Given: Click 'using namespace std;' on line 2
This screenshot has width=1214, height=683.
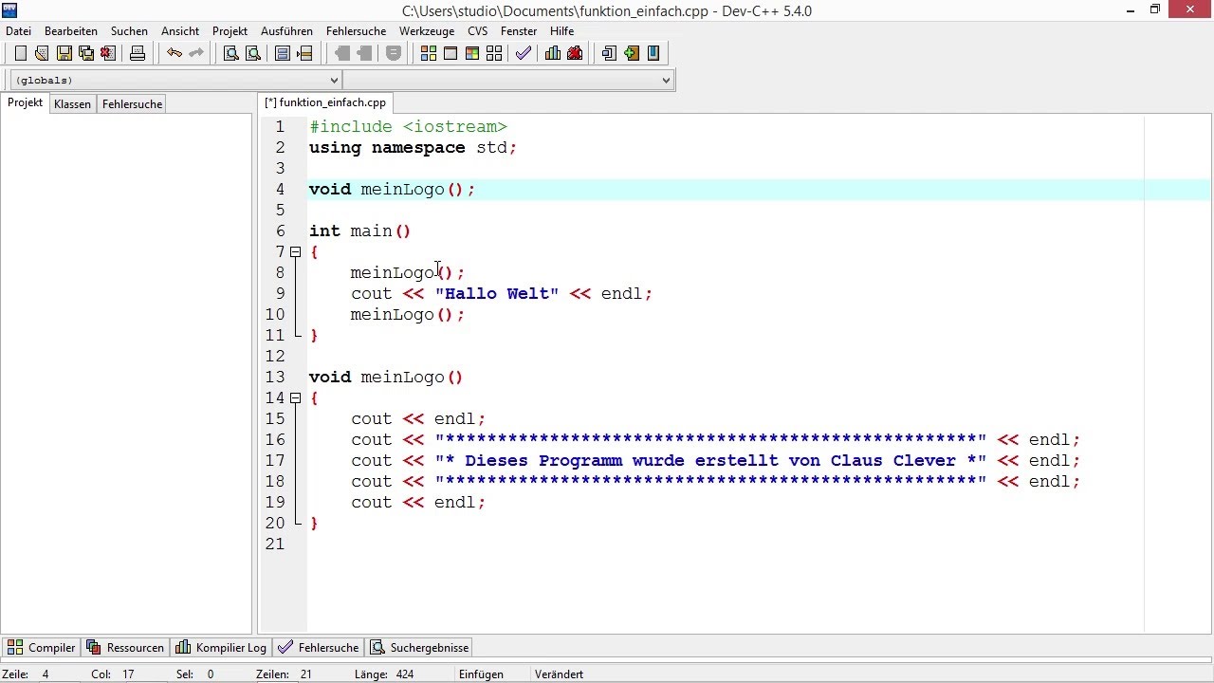Looking at the screenshot, I should (413, 148).
